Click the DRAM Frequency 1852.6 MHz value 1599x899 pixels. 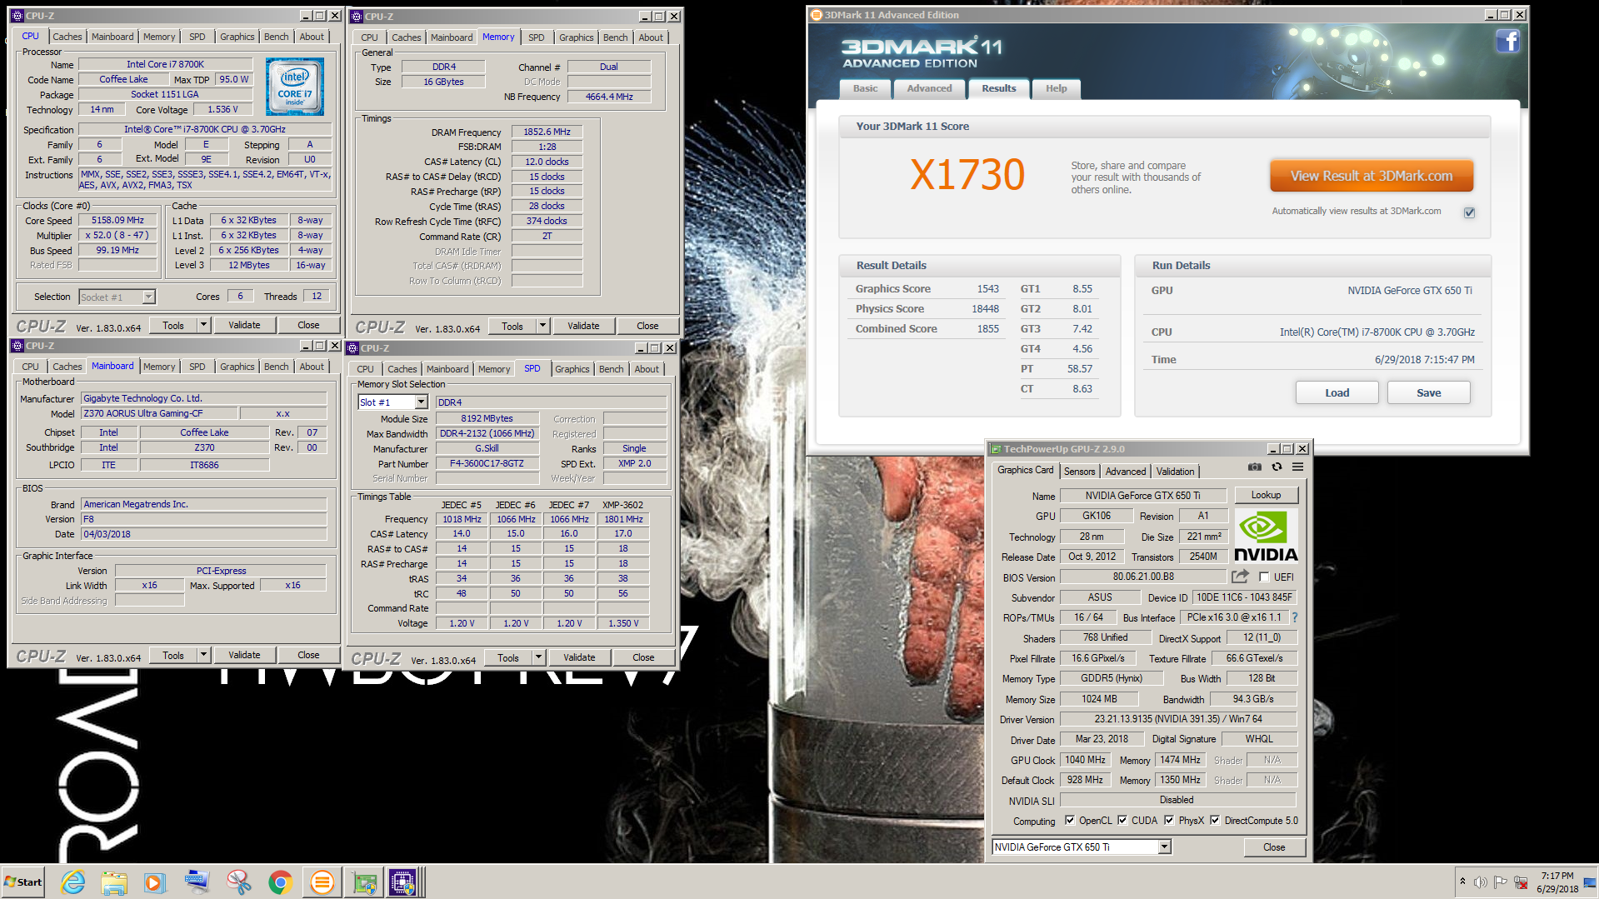pos(547,132)
